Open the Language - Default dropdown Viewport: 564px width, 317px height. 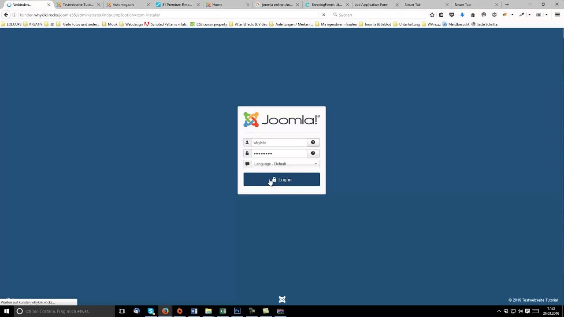(x=285, y=164)
